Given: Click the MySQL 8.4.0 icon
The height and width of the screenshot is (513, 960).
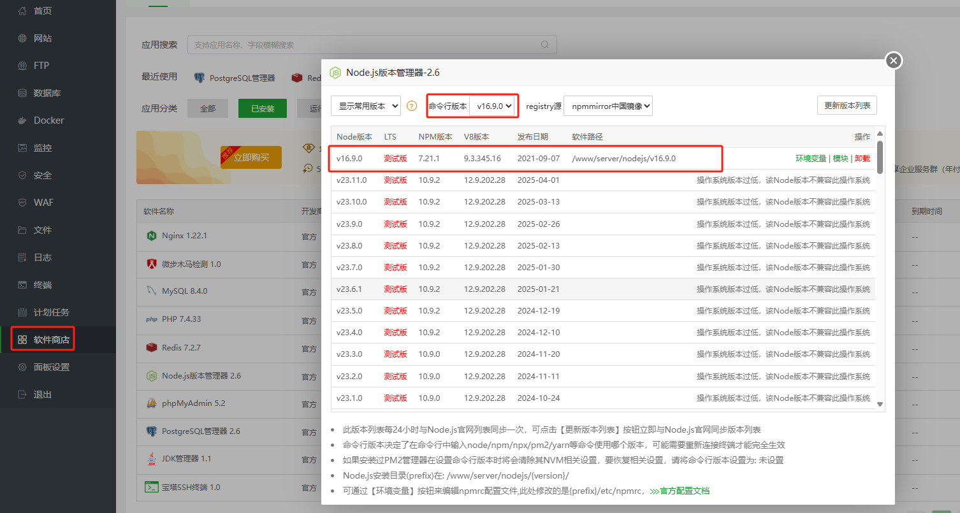Looking at the screenshot, I should pyautogui.click(x=152, y=291).
